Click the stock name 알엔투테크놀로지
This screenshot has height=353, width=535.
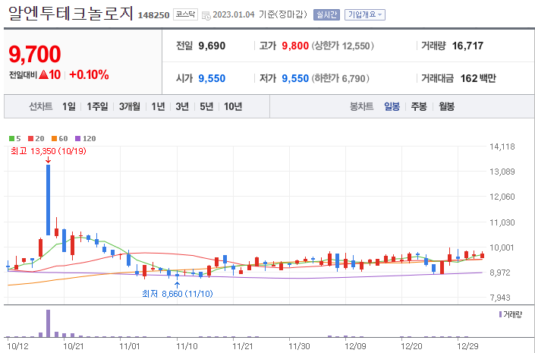pos(71,14)
